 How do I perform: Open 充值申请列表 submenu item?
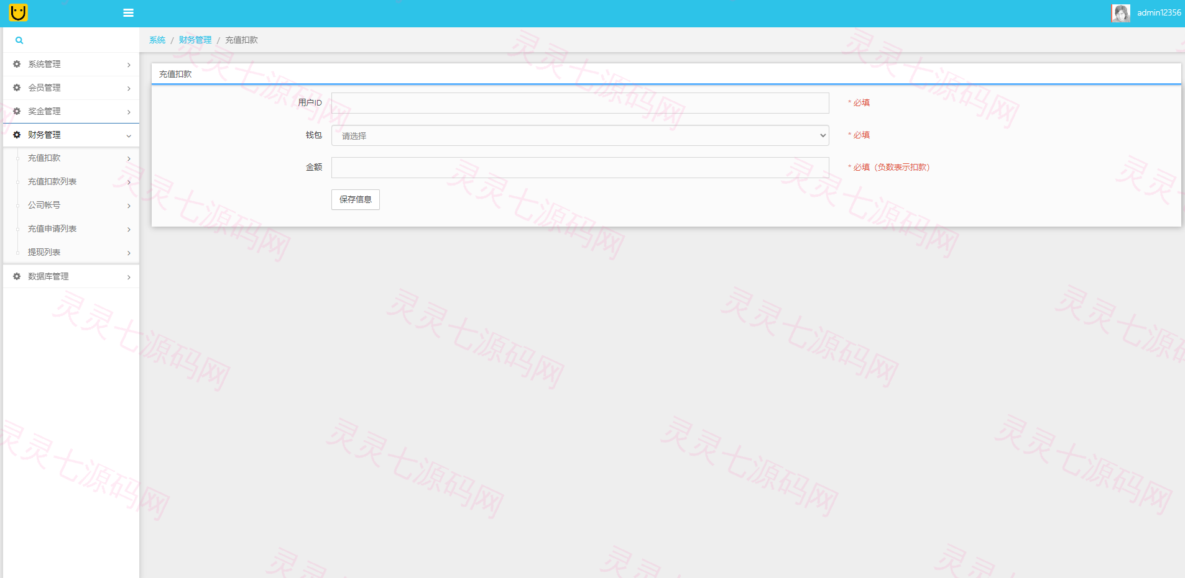pyautogui.click(x=71, y=229)
